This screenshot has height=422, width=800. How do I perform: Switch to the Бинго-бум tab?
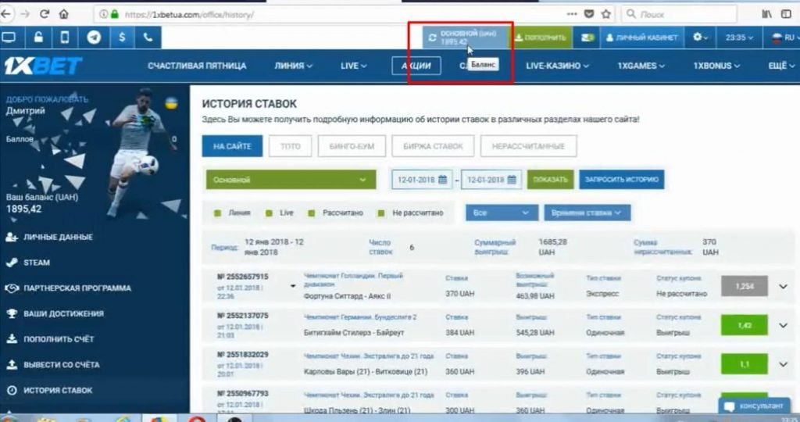[352, 146]
